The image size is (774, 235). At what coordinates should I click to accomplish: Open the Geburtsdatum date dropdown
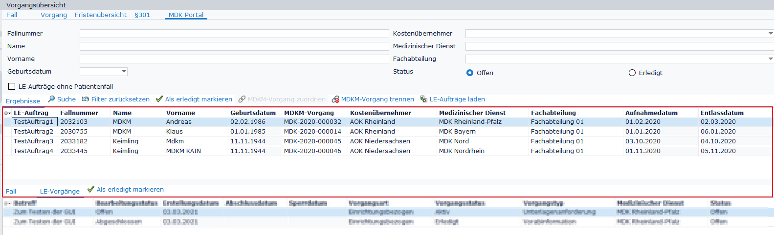click(124, 72)
